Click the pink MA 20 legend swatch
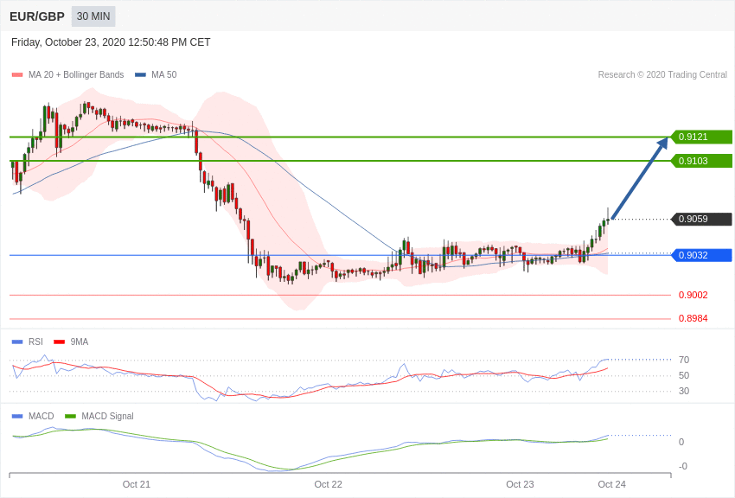This screenshot has height=498, width=735. click(17, 75)
